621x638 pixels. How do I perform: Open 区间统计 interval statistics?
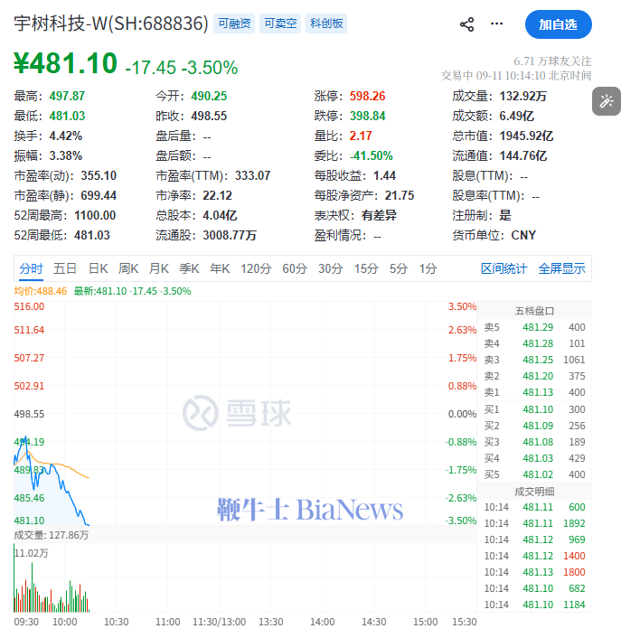click(x=503, y=268)
